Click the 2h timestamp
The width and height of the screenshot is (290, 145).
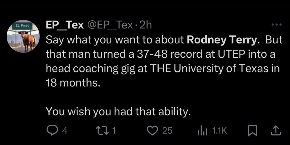coord(145,26)
